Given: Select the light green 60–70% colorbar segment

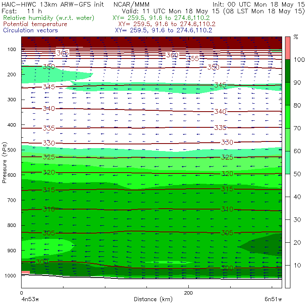Looking at the screenshot, I should click(288, 139).
